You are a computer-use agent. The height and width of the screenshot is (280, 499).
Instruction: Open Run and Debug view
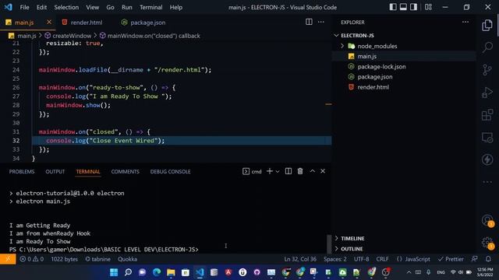[487, 93]
